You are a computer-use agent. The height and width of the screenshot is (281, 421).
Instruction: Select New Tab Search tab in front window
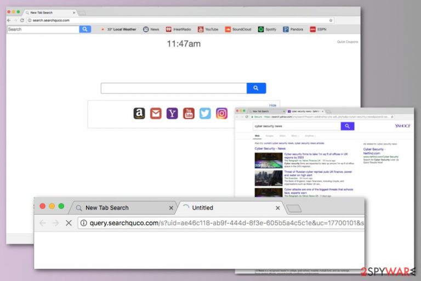[x=122, y=208]
